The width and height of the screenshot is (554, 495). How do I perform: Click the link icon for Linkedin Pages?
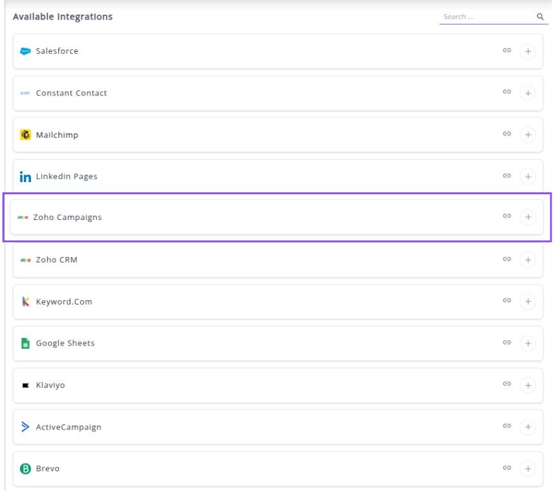(x=507, y=176)
